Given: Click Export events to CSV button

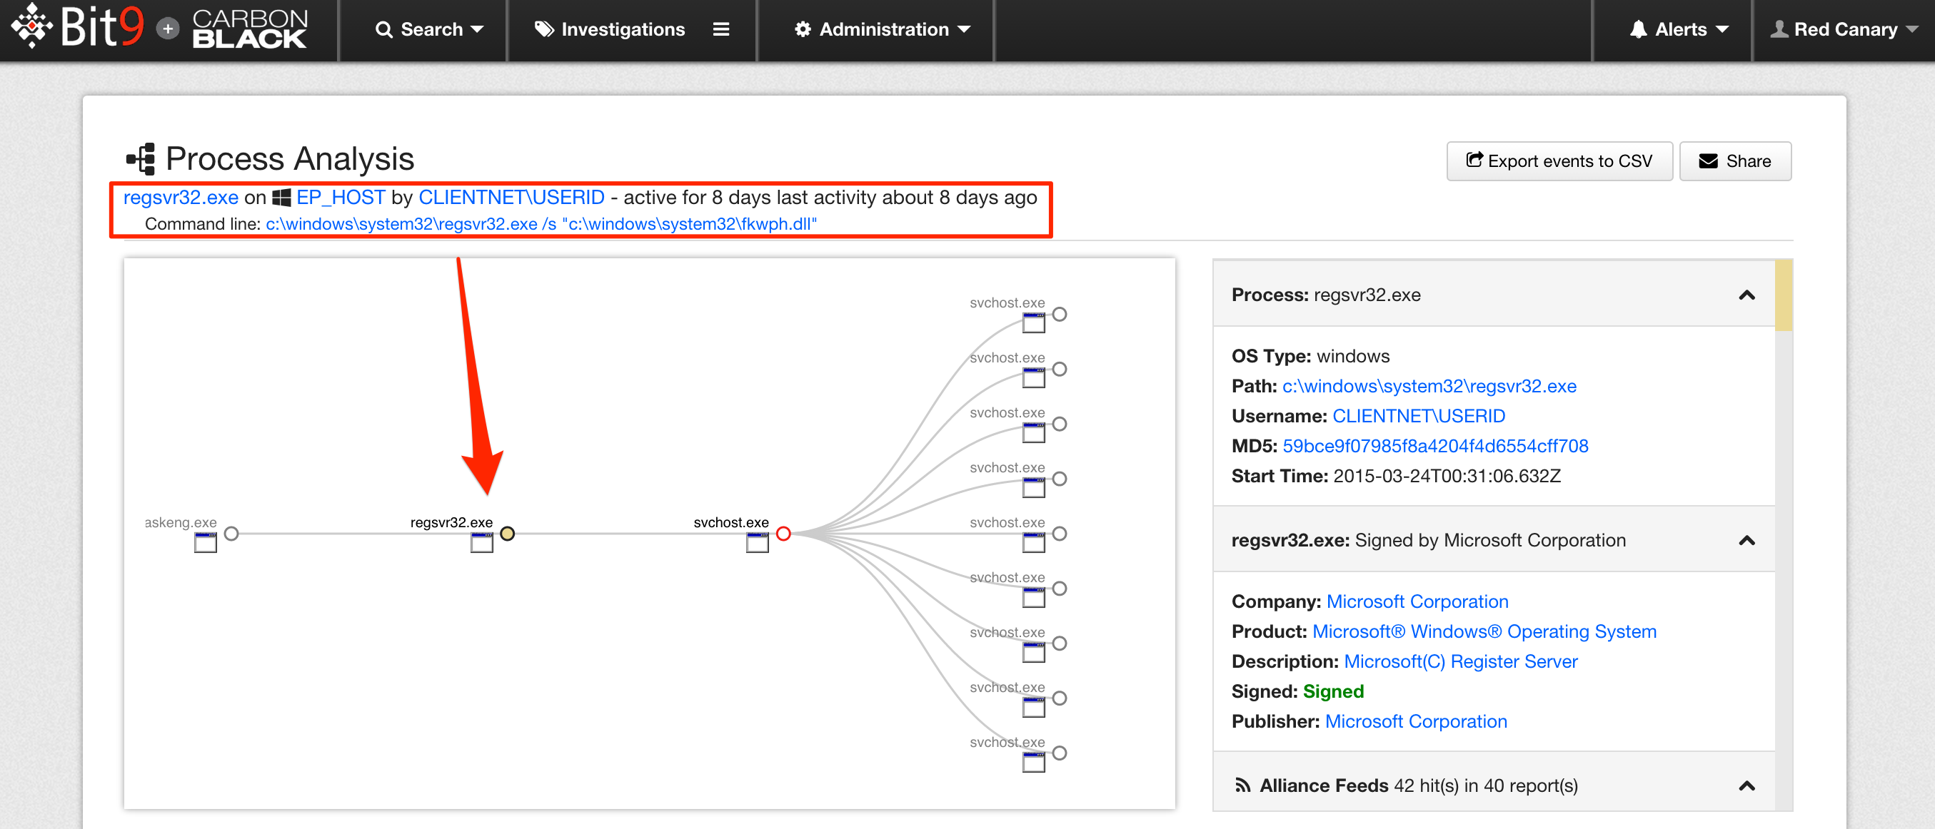Looking at the screenshot, I should tap(1559, 161).
